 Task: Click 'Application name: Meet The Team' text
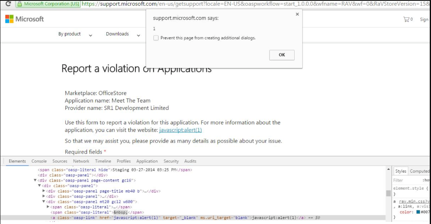pos(107,101)
